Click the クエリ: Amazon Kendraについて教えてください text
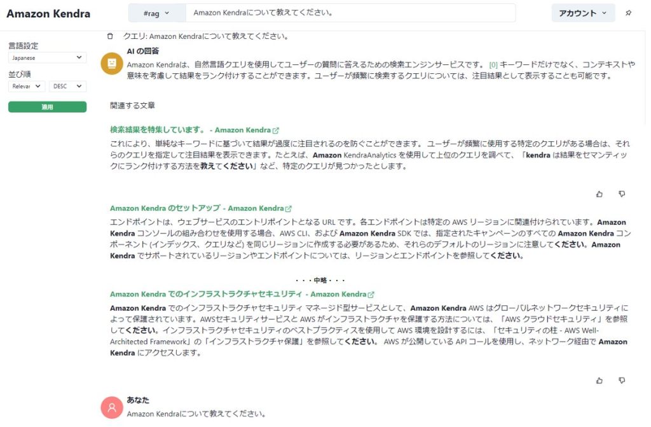Viewport: 651px width, 427px height. click(x=206, y=36)
